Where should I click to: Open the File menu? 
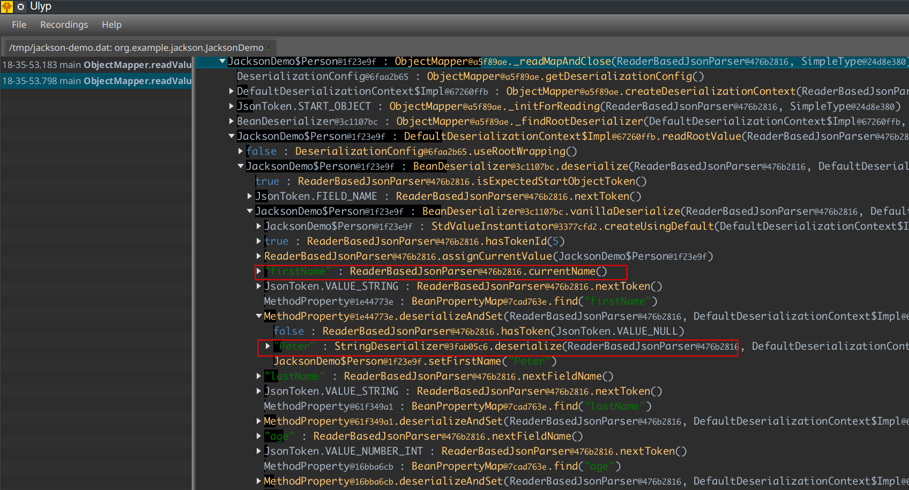pyautogui.click(x=19, y=25)
